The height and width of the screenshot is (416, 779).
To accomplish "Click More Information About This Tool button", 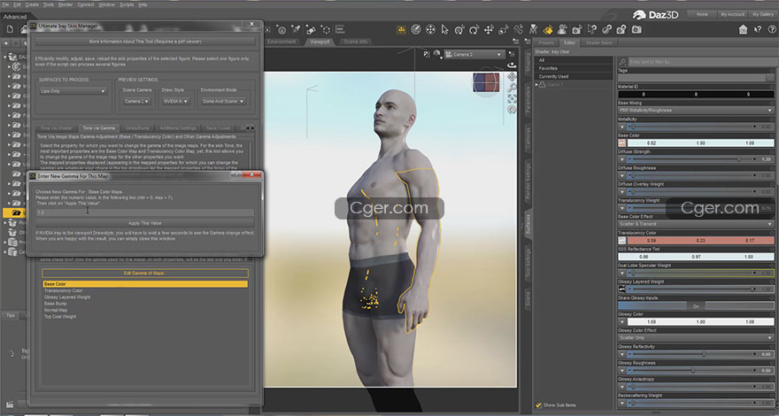I will click(x=145, y=42).
